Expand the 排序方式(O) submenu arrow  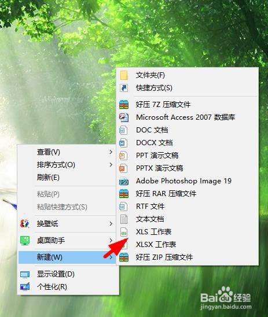tap(111, 165)
